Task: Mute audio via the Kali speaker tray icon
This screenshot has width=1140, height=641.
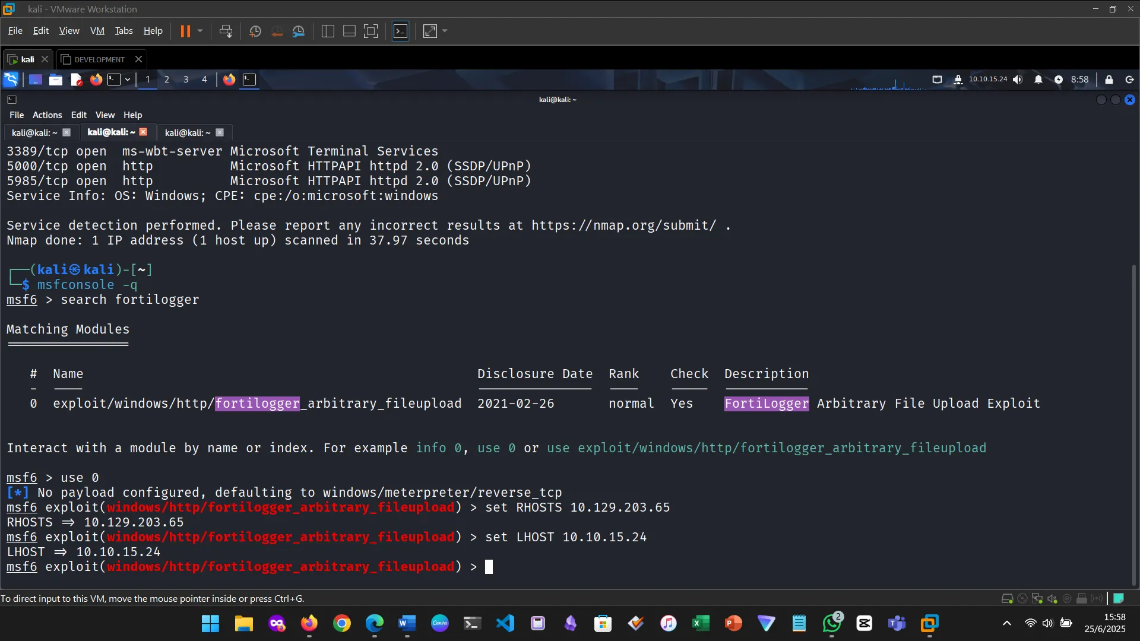Action: [x=1018, y=79]
